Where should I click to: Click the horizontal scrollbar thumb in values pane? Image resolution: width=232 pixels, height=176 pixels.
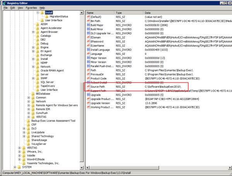click(124, 168)
